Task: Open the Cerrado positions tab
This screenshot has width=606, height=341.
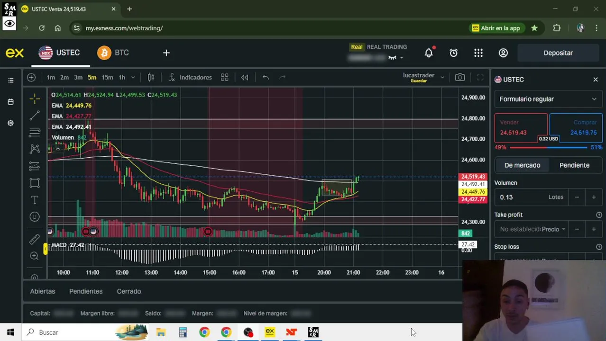Action: (x=129, y=291)
